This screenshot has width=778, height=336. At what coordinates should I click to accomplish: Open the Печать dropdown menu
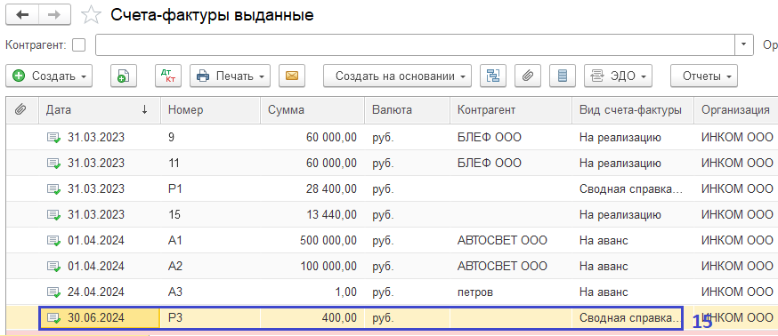[230, 76]
